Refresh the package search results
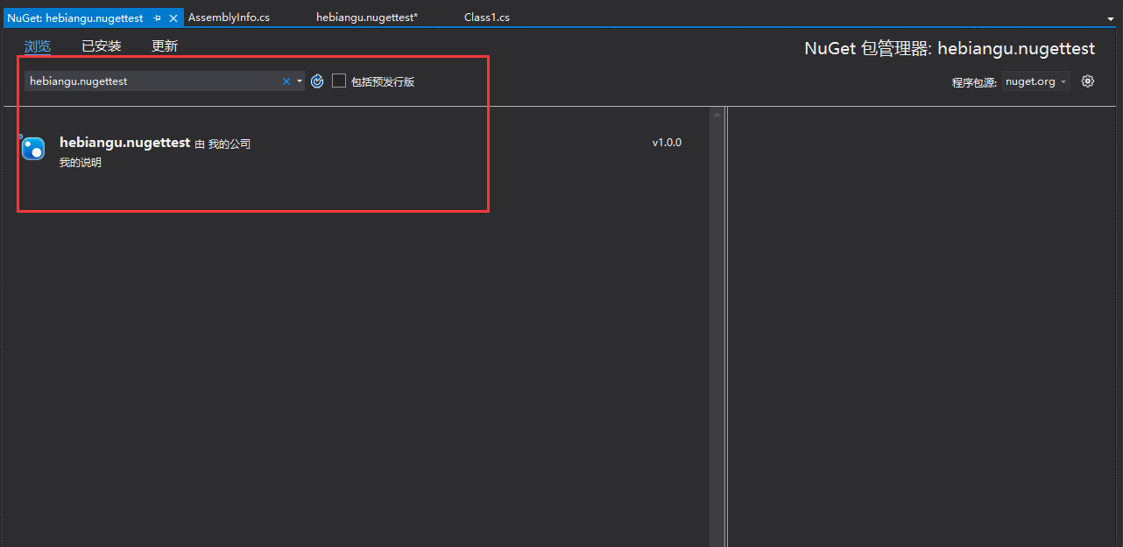1123x547 pixels. pos(317,81)
